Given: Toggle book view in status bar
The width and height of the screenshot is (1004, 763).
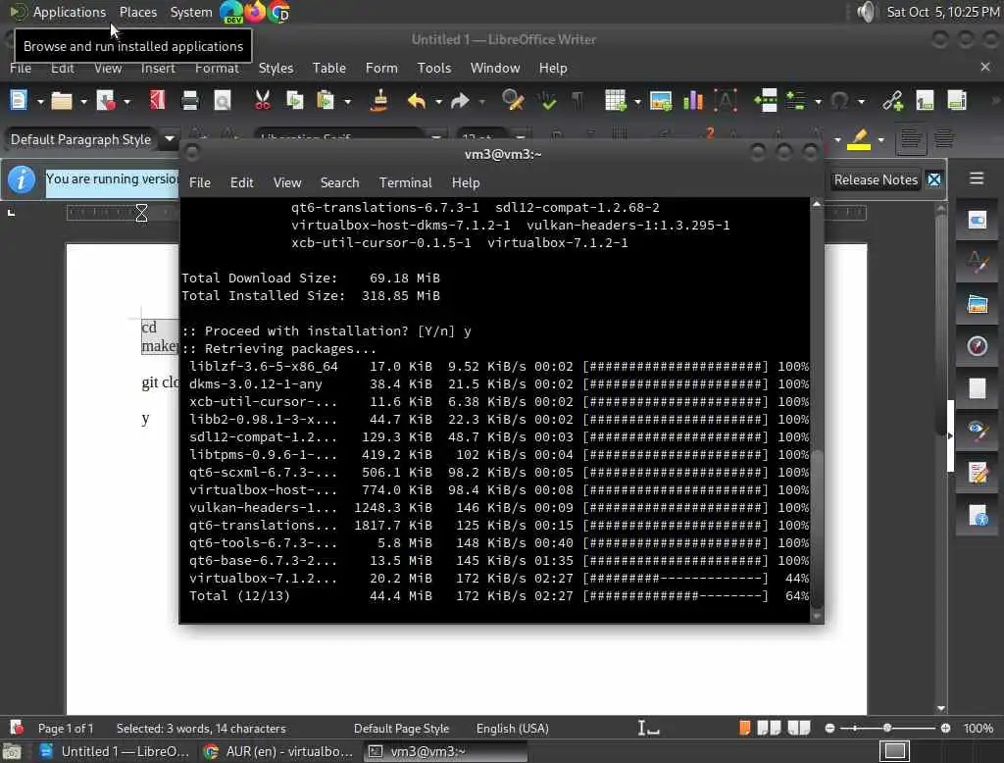Looking at the screenshot, I should point(799,728).
